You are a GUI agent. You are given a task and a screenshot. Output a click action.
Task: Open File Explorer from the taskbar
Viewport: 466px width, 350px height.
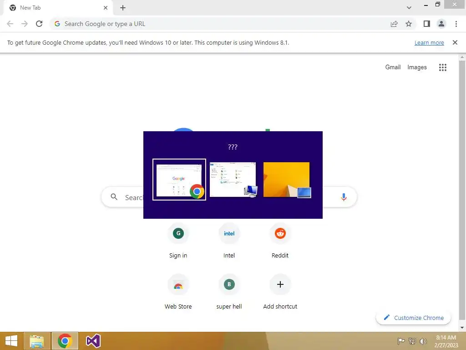(37, 341)
